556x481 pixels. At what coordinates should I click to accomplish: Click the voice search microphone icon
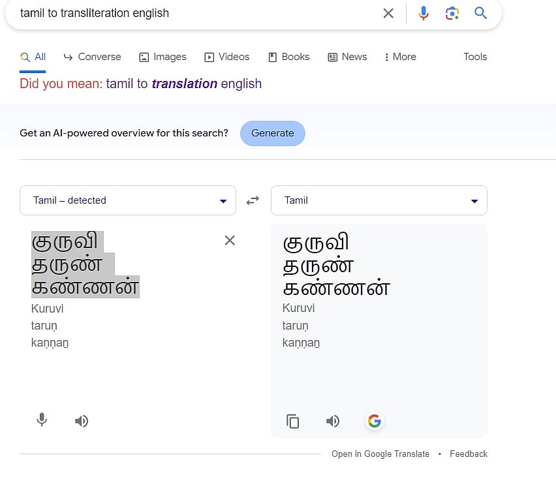pyautogui.click(x=424, y=13)
